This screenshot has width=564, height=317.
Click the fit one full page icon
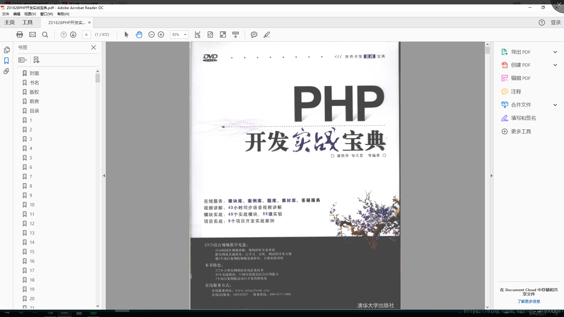[x=210, y=35]
